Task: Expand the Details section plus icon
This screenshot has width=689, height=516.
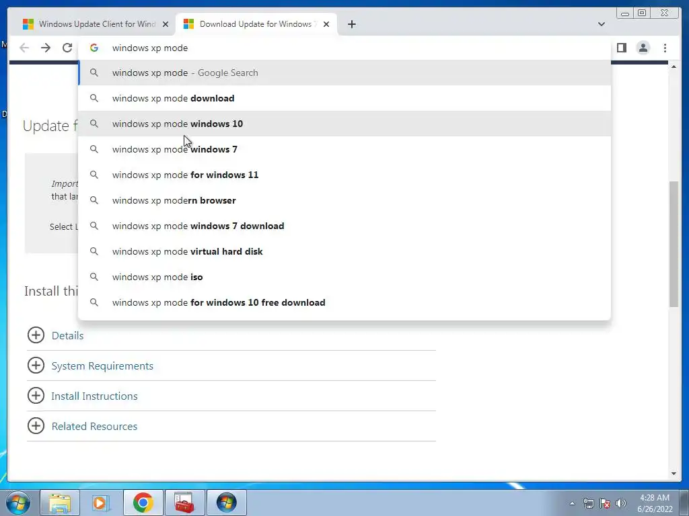Action: tap(36, 335)
